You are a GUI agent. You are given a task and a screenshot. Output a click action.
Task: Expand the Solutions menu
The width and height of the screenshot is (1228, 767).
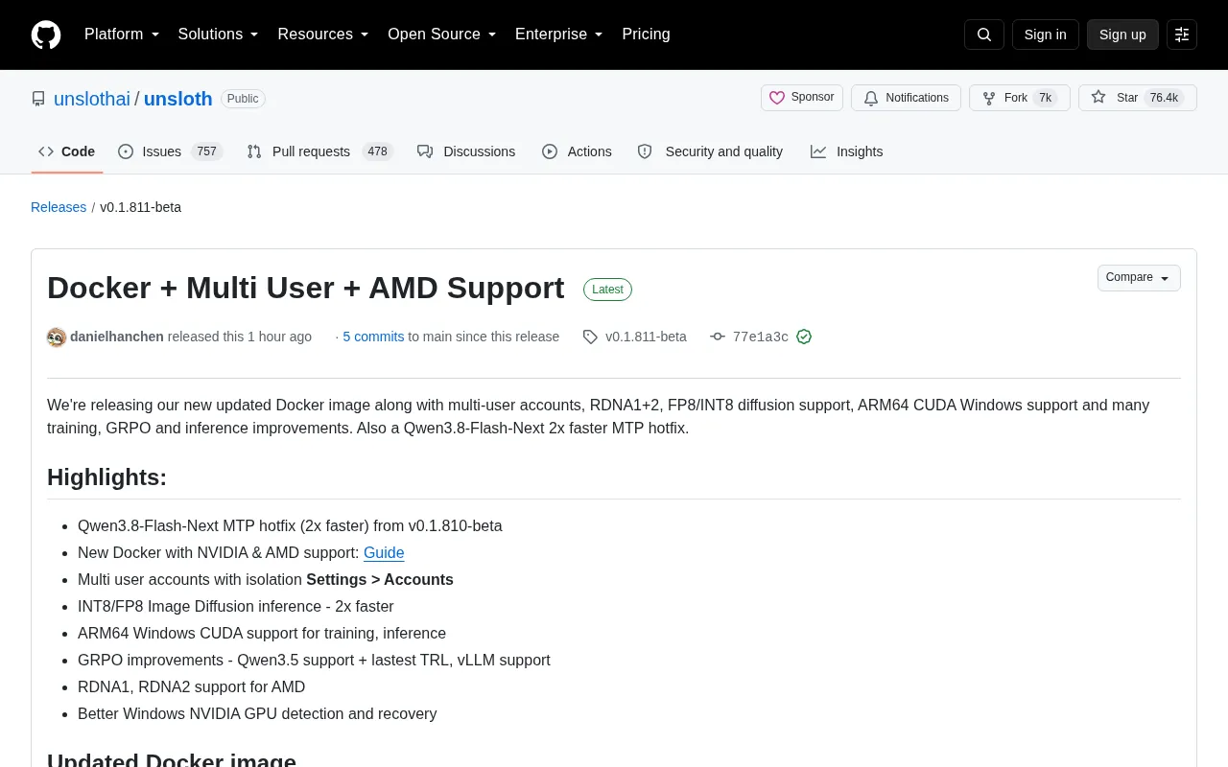tap(219, 35)
